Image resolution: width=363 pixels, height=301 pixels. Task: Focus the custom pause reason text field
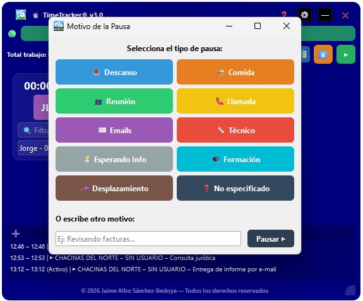pyautogui.click(x=148, y=239)
